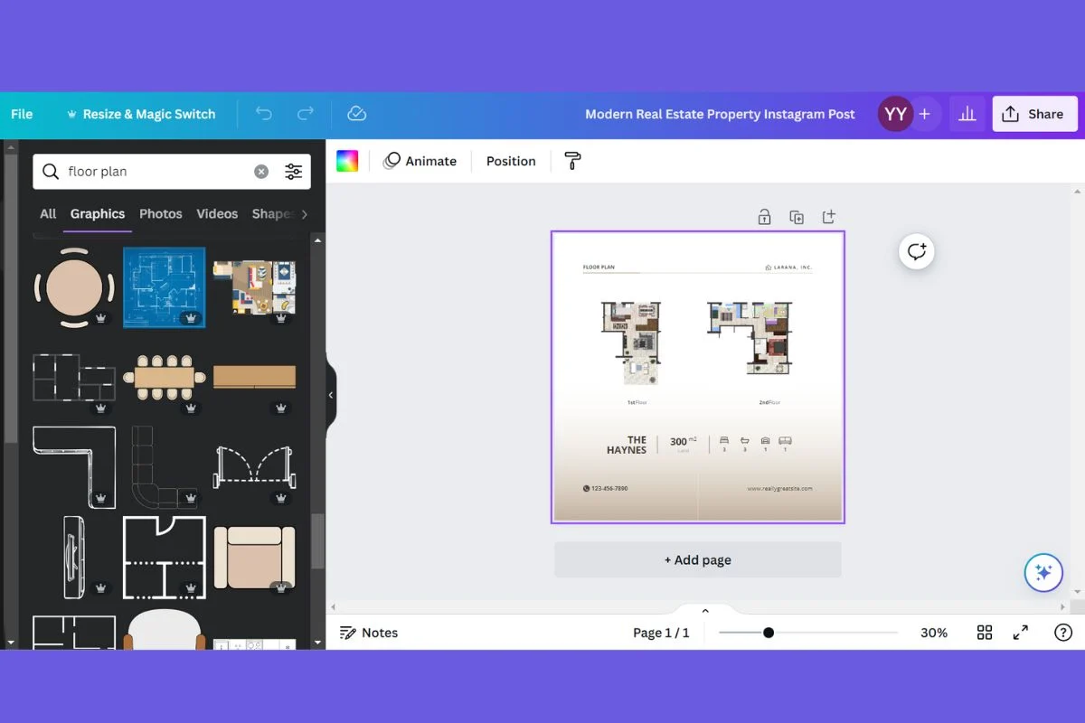The width and height of the screenshot is (1085, 723).
Task: Expand the page thumbnails drawer chevron
Action: pos(705,611)
